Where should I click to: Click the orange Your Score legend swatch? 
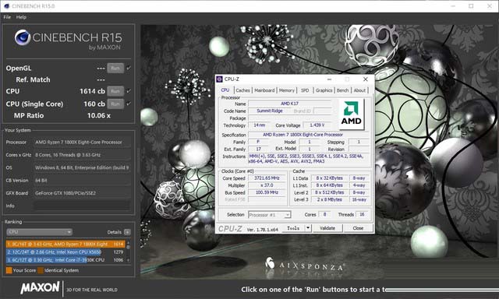click(9, 270)
